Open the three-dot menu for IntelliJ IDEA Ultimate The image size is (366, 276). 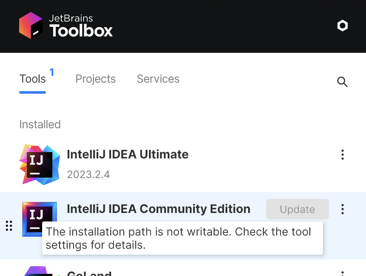tap(342, 155)
